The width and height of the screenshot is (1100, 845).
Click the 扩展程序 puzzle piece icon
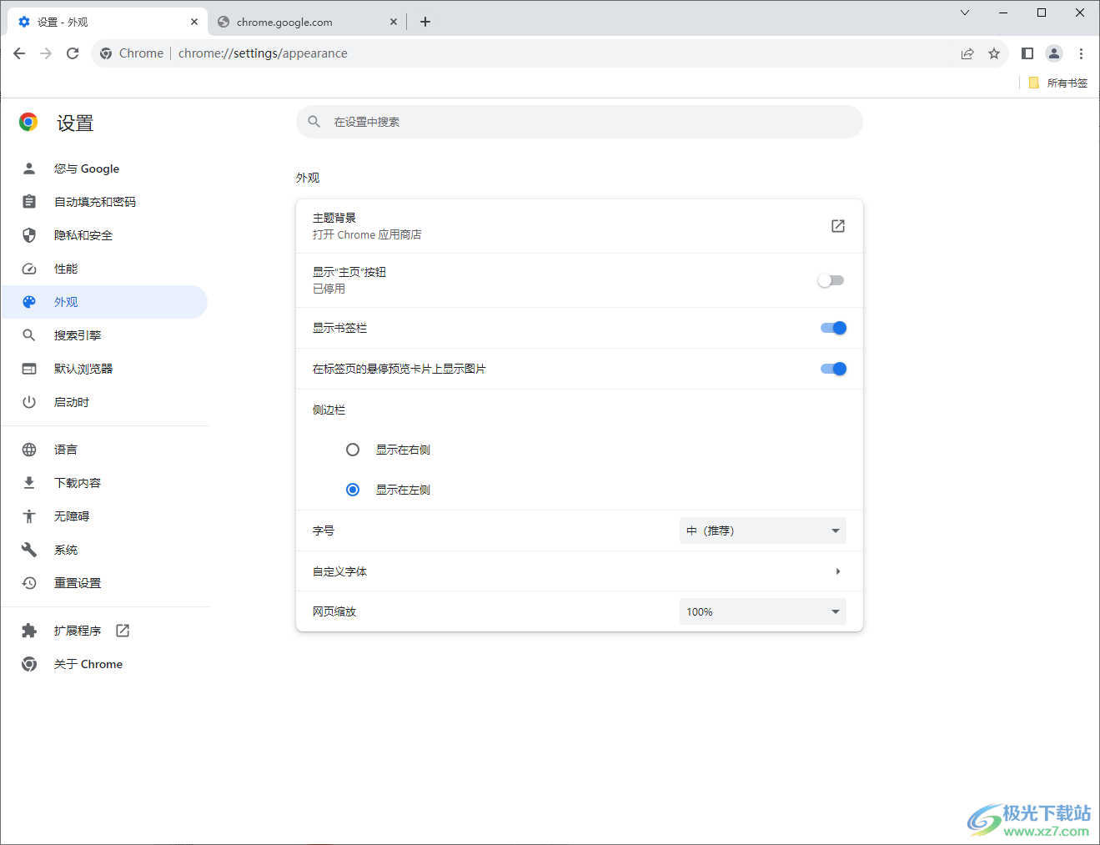[29, 631]
